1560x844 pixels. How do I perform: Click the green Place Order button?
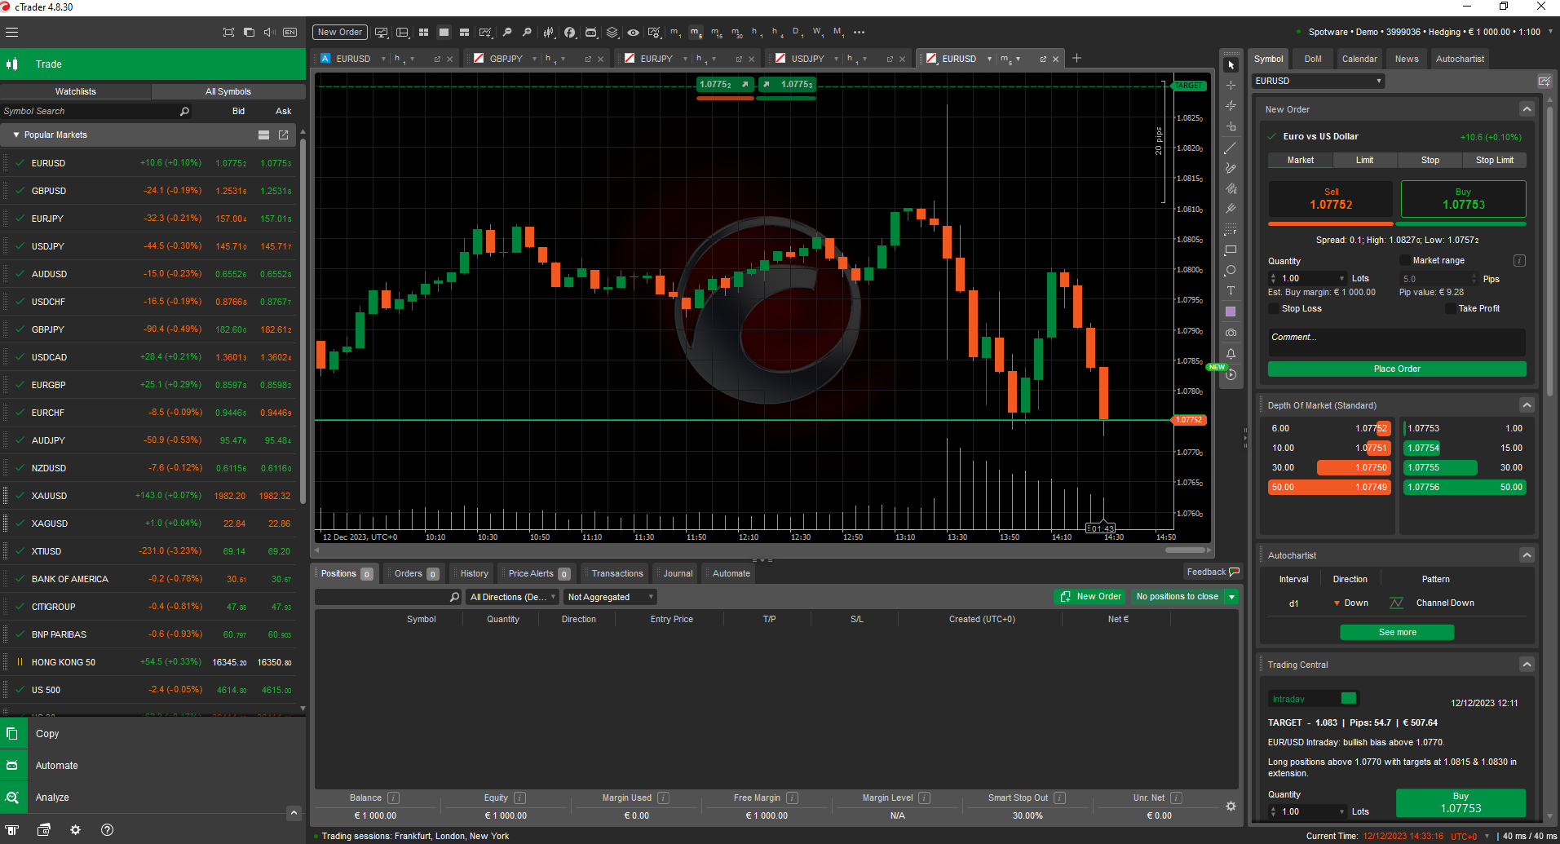tap(1397, 369)
